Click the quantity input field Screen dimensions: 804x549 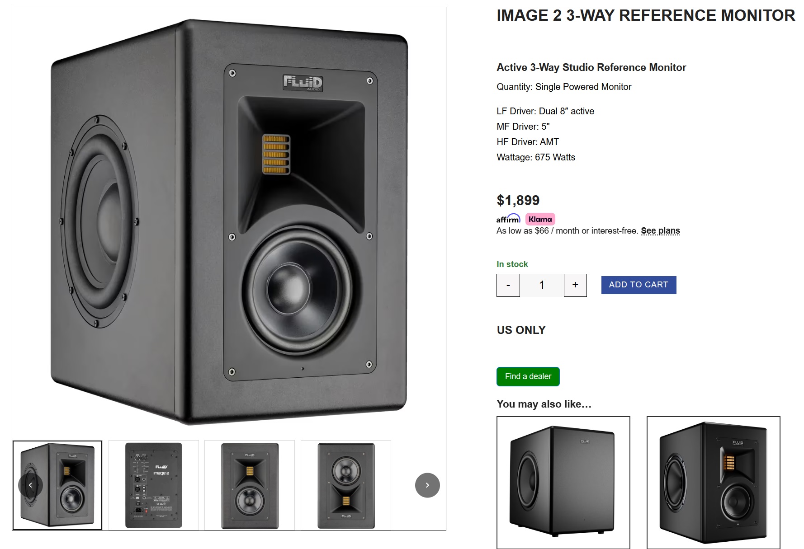pos(542,285)
